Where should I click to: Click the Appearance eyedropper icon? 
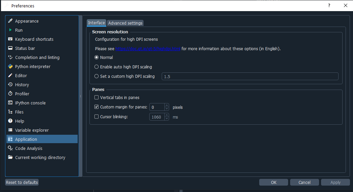coord(10,21)
